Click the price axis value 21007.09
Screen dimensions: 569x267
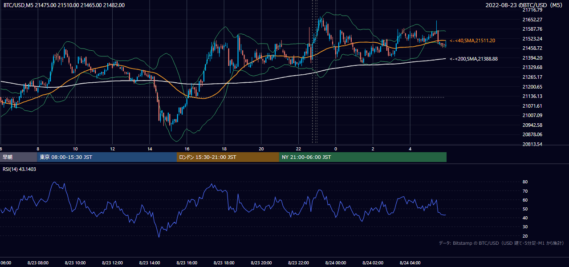pos(532,115)
